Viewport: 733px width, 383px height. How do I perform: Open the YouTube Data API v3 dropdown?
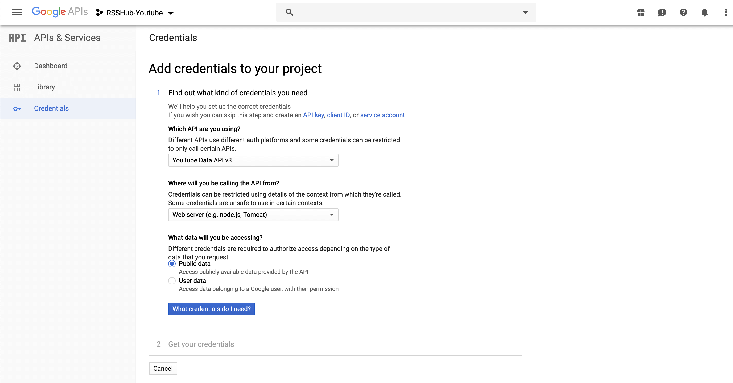[253, 160]
